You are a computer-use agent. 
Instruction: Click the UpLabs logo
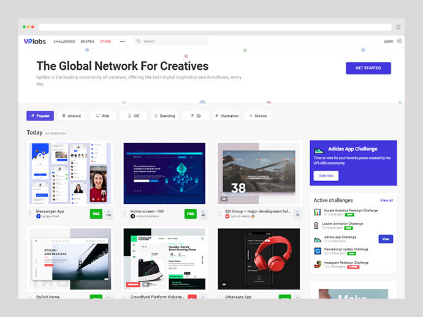pos(34,42)
